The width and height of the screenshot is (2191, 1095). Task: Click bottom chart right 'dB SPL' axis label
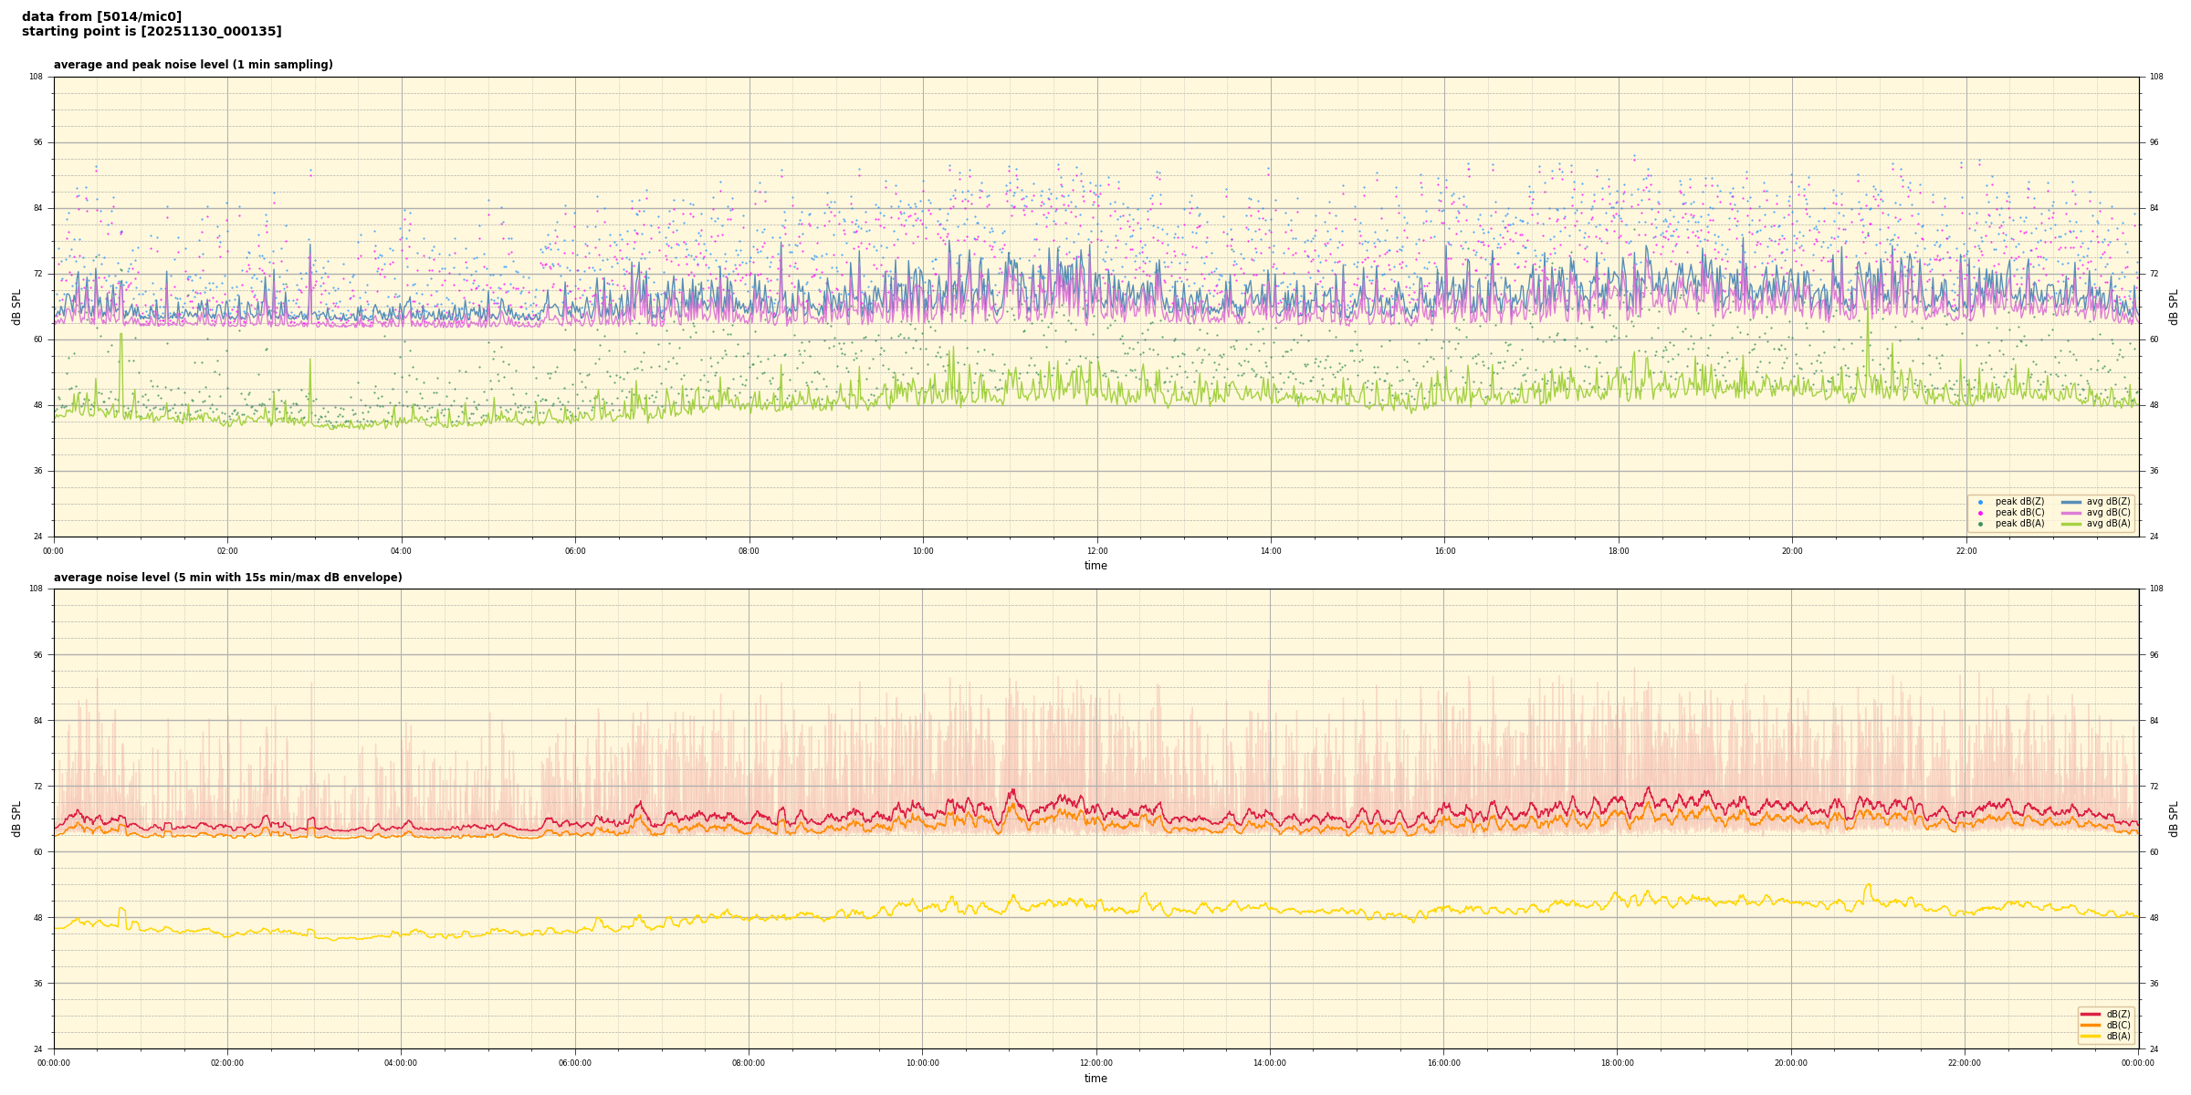point(2174,819)
